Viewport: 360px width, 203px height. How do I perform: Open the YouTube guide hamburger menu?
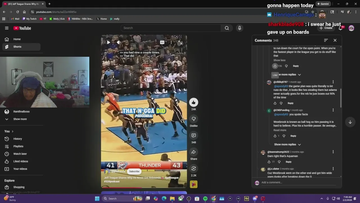7,28
